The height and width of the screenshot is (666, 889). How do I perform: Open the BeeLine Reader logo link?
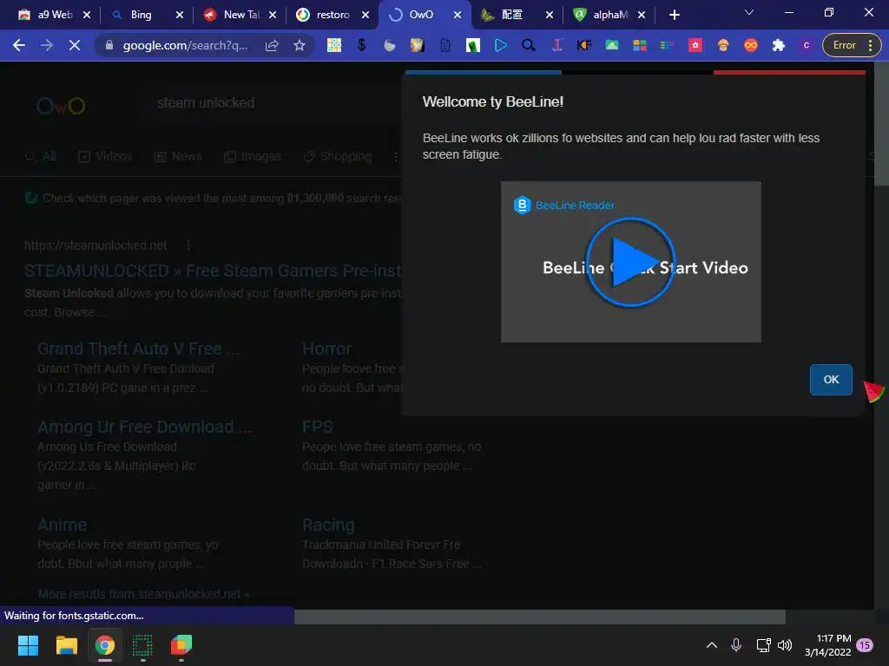(x=563, y=205)
